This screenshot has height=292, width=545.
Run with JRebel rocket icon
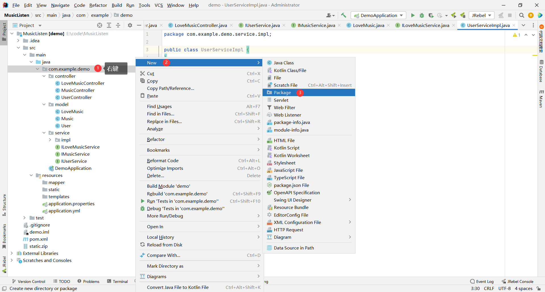point(454,15)
